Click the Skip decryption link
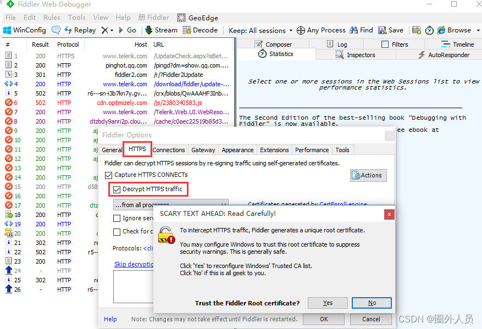The height and width of the screenshot is (329, 482). 134,264
